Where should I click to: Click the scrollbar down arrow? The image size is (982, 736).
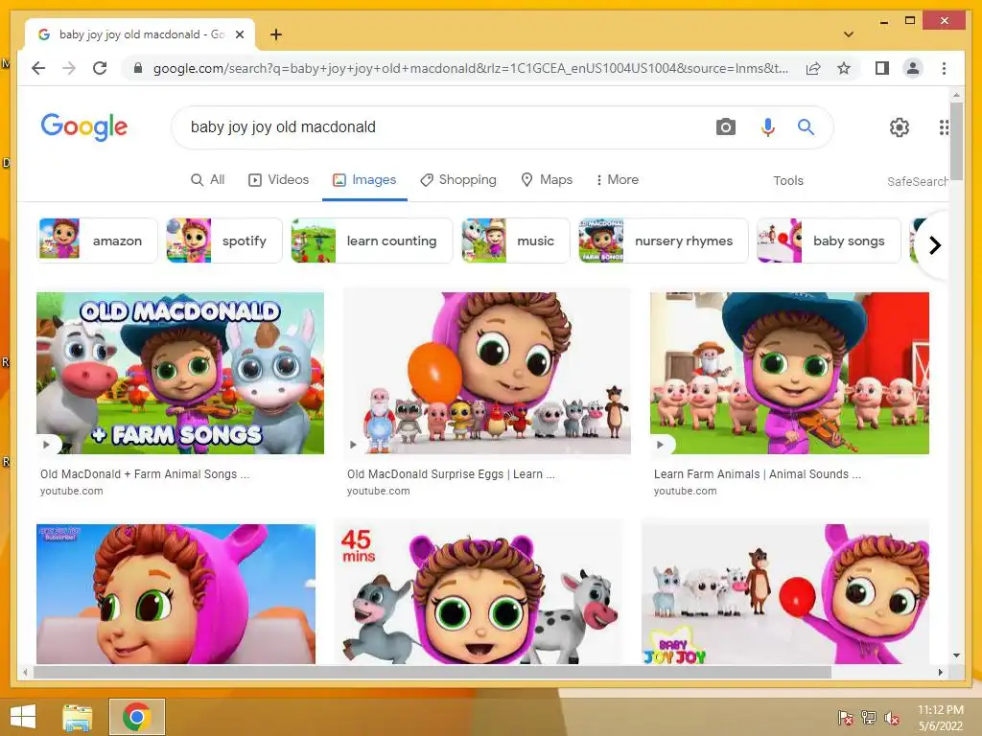click(956, 655)
